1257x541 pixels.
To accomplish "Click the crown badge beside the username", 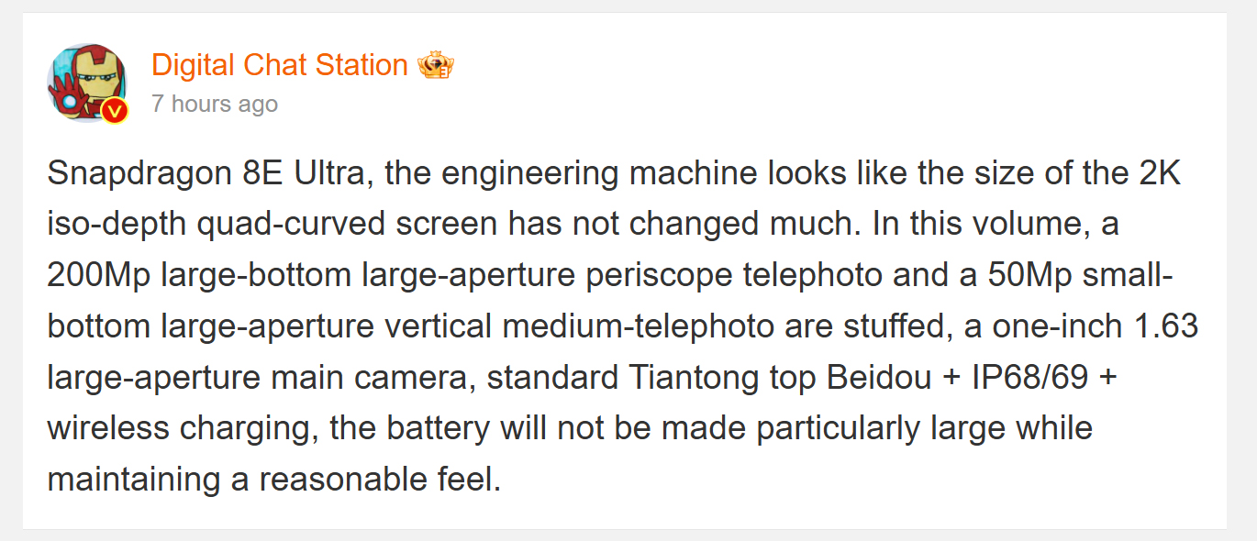I will [x=436, y=65].
